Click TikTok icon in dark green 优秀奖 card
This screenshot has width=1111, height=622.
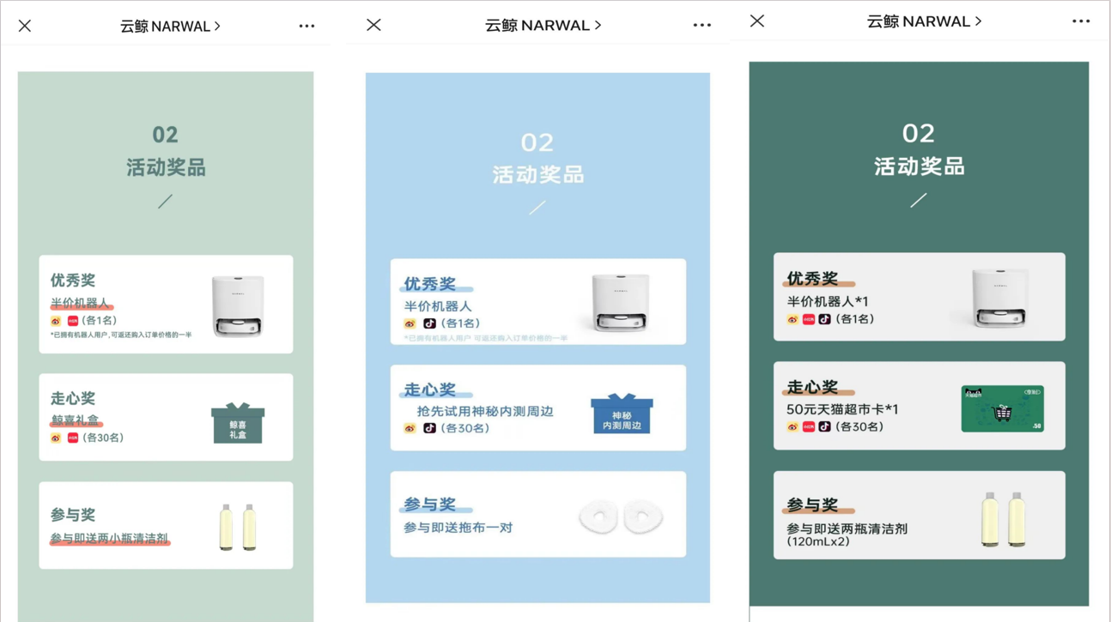(824, 319)
